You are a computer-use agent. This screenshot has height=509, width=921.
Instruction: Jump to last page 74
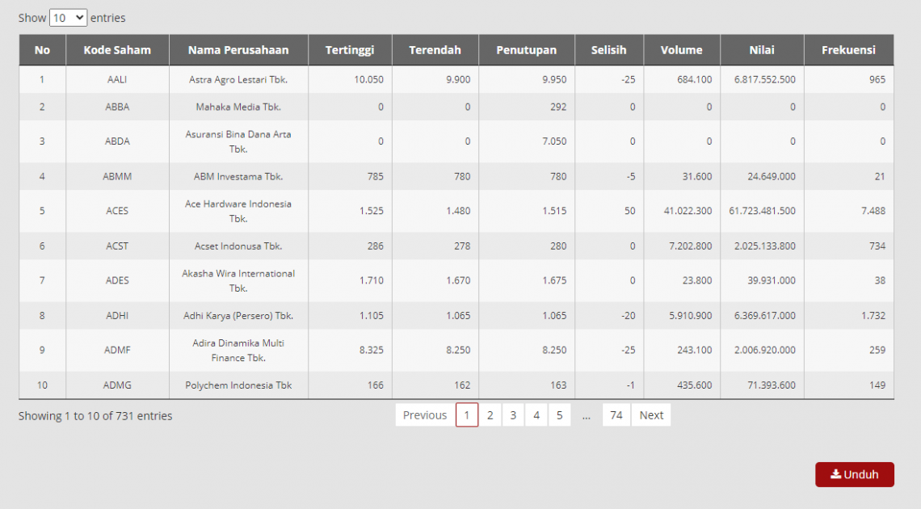coord(616,415)
